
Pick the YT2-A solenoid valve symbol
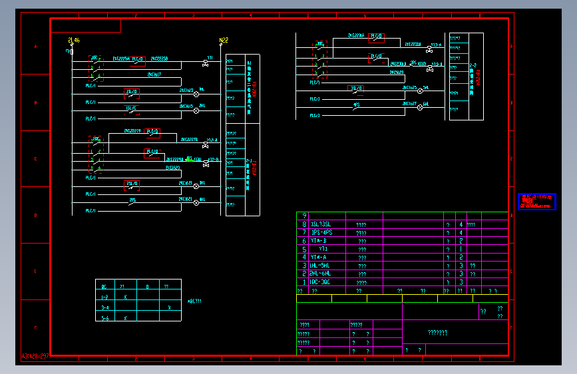(206, 145)
